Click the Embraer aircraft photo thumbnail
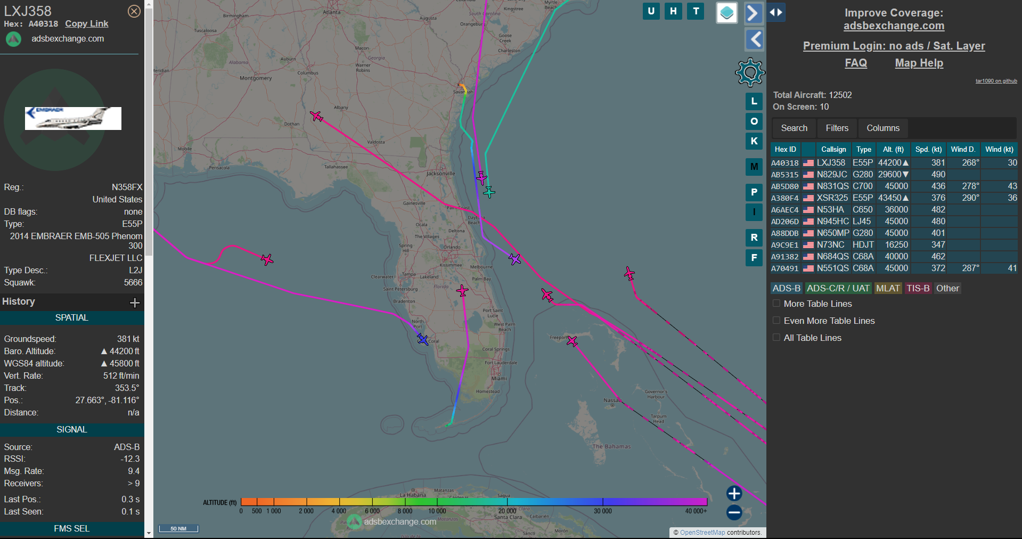Screen dimensions: 1022x539 point(73,118)
